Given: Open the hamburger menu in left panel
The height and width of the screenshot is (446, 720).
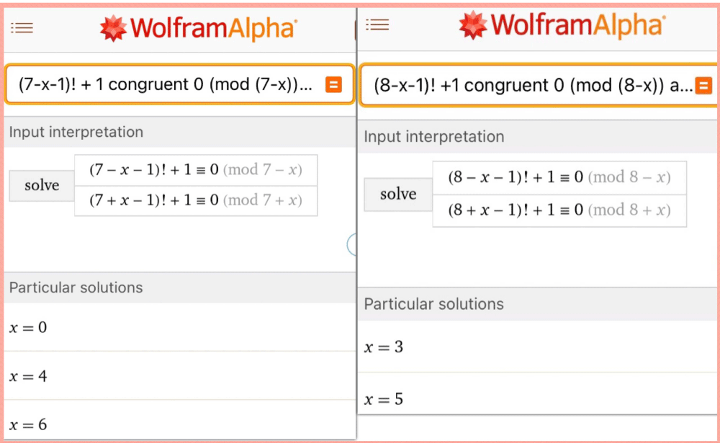Looking at the screenshot, I should pos(22,28).
